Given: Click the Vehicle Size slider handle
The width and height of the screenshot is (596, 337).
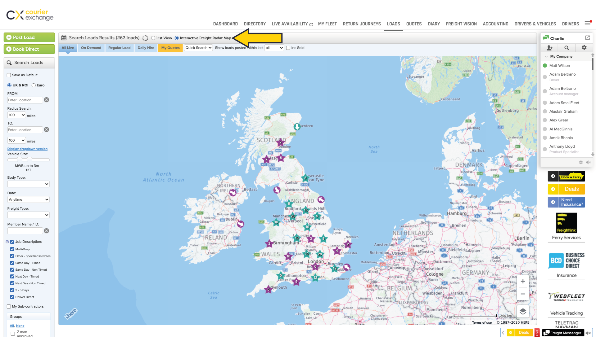Looking at the screenshot, I should pos(20,160).
